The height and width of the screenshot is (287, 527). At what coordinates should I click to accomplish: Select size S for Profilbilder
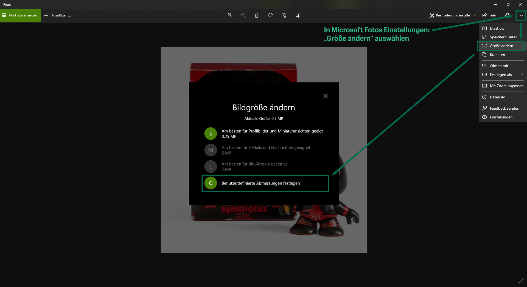tap(211, 134)
